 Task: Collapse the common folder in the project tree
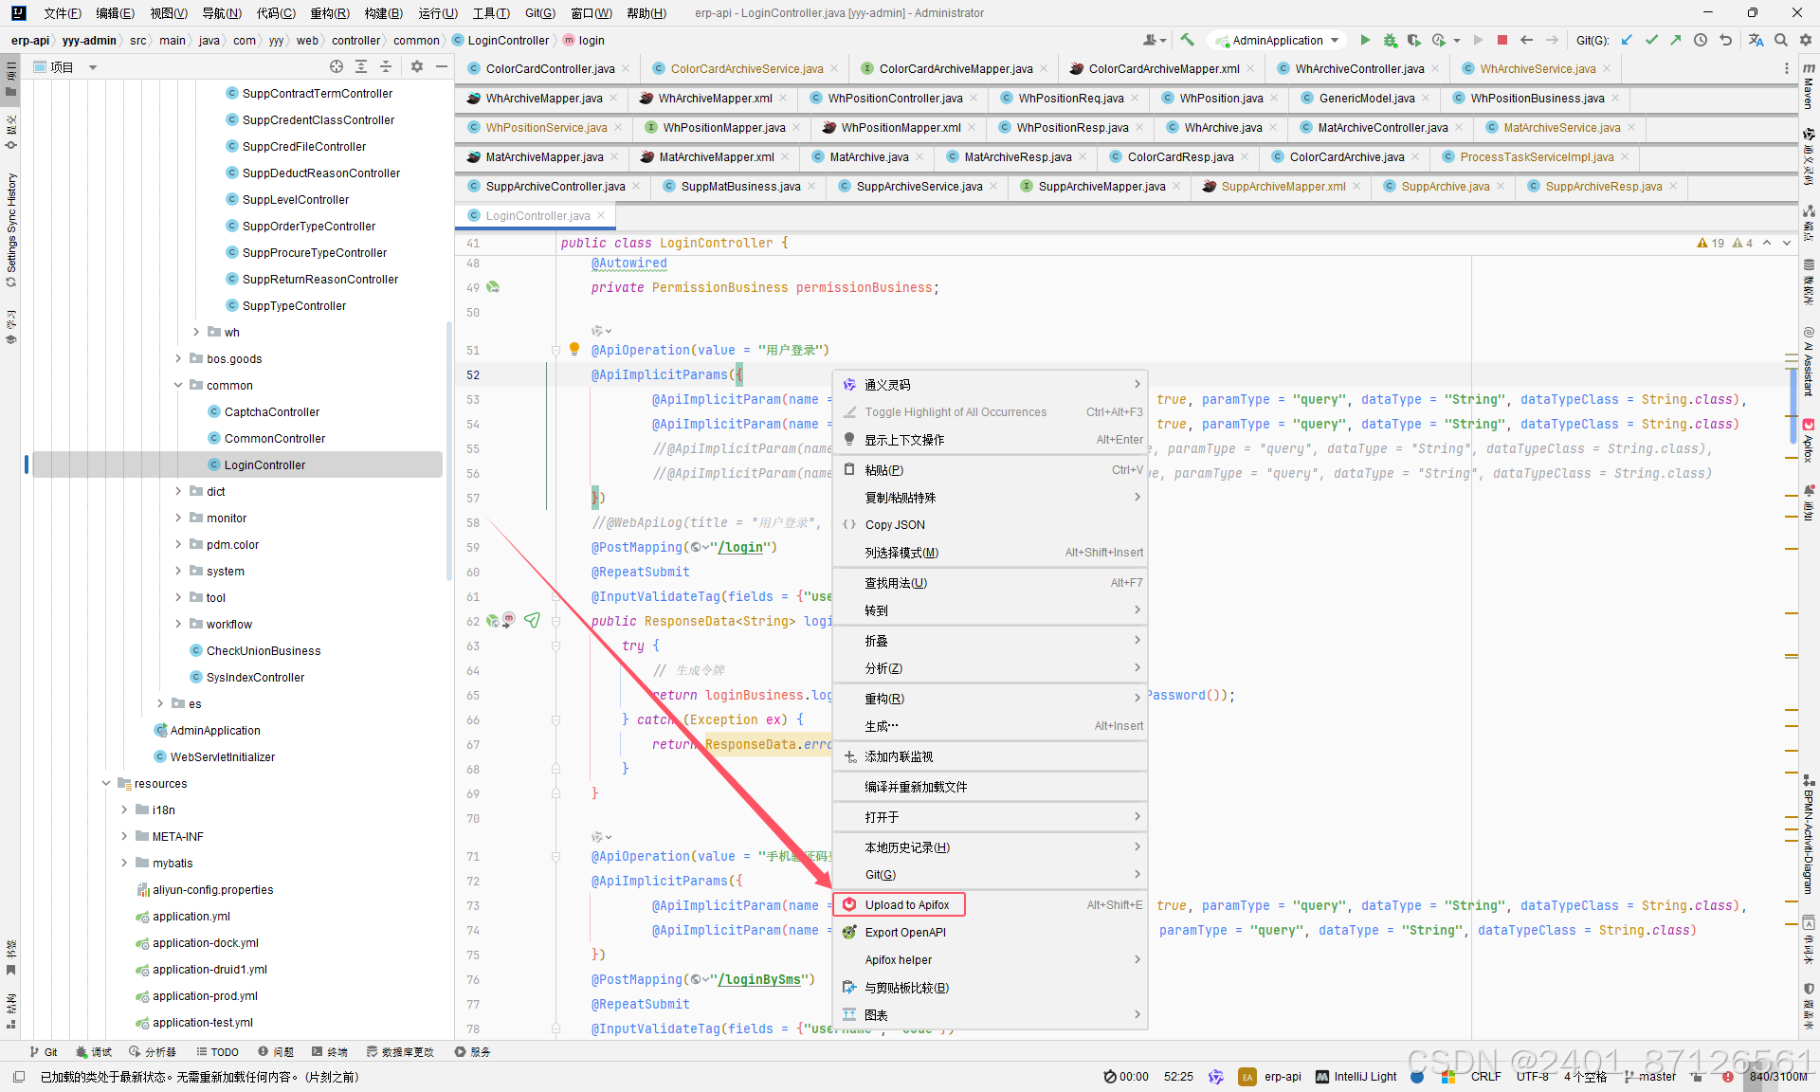(178, 385)
